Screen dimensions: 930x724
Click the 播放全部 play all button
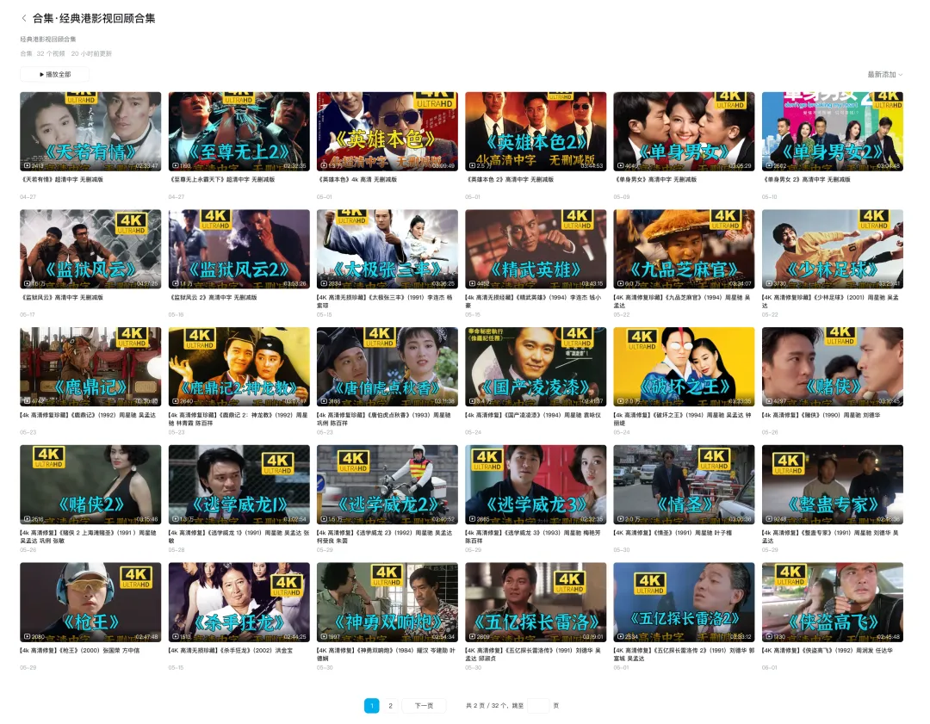[x=54, y=75]
